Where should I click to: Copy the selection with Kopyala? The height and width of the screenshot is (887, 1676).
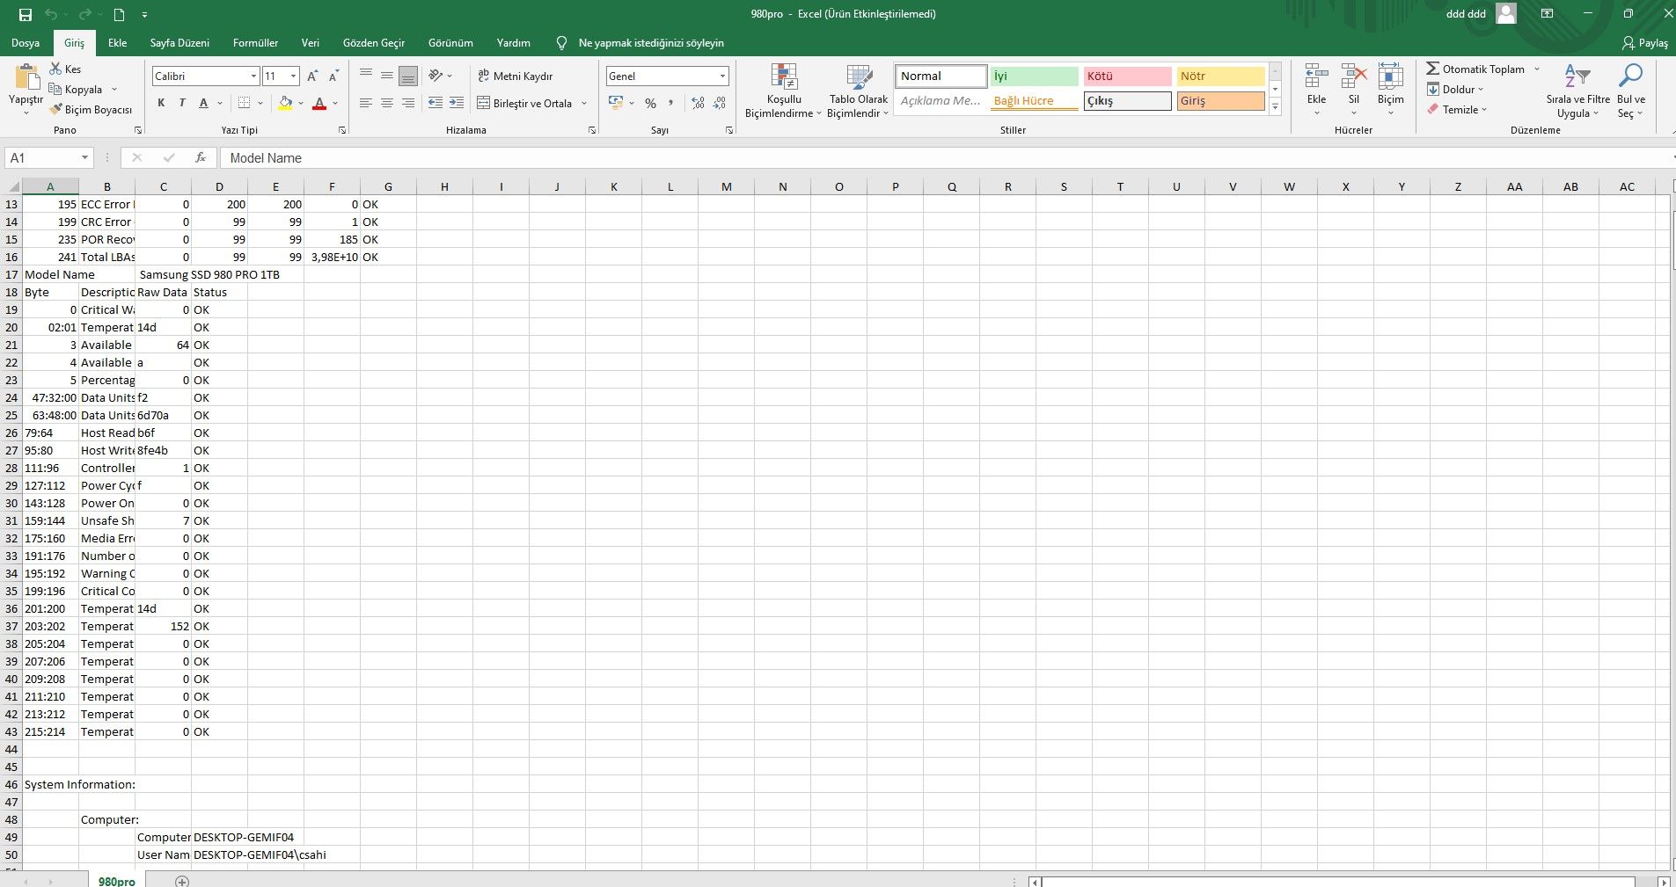[76, 89]
